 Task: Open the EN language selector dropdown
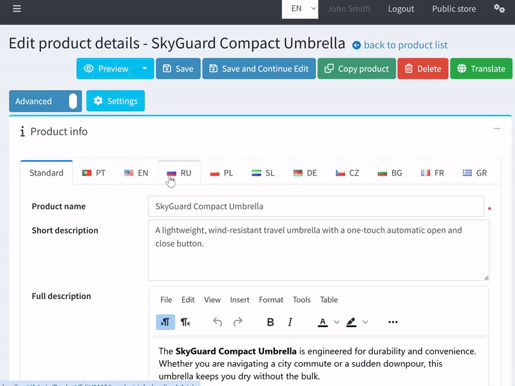301,9
